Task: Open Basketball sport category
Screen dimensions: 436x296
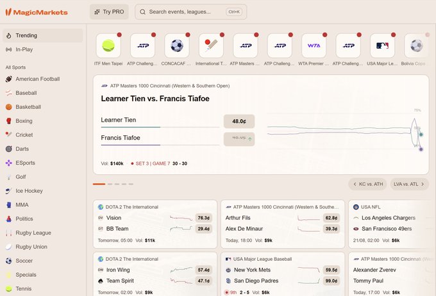Action: pyautogui.click(x=43, y=107)
